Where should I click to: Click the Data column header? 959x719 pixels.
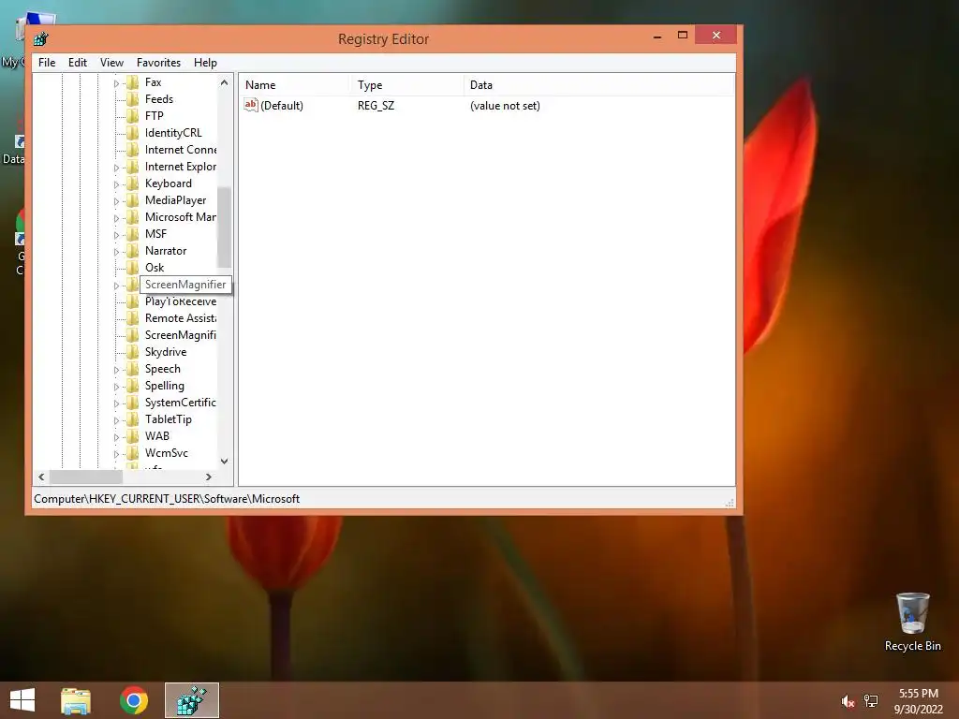(x=598, y=85)
